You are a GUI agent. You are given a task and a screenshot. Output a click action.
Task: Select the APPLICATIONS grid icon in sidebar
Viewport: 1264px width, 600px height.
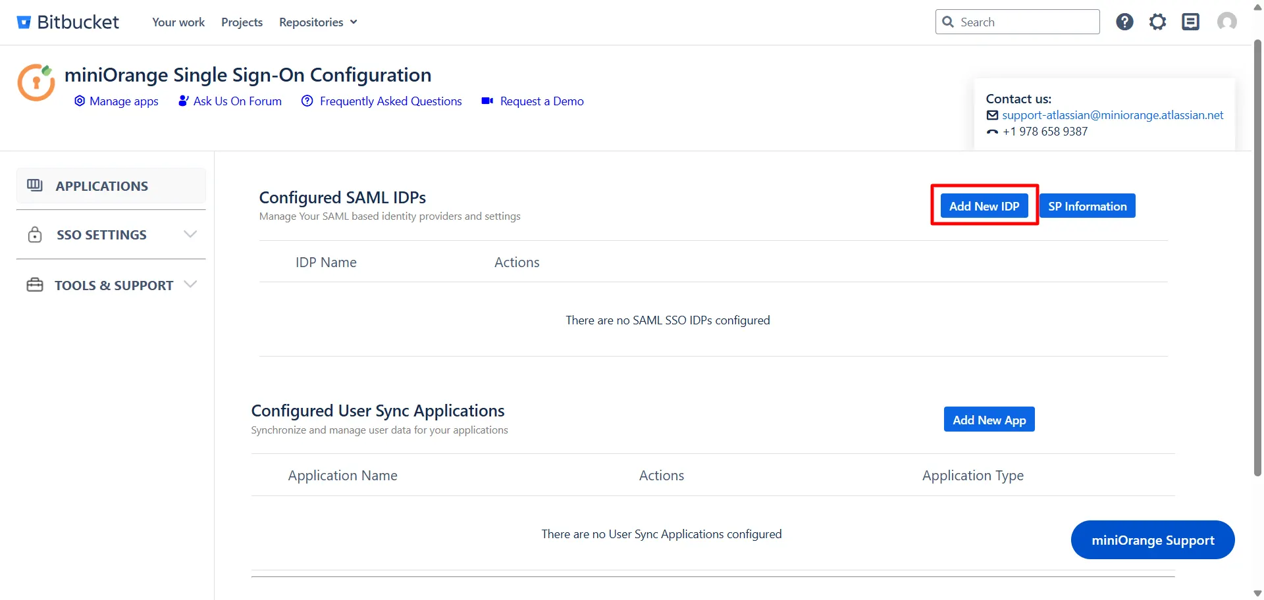click(x=35, y=185)
